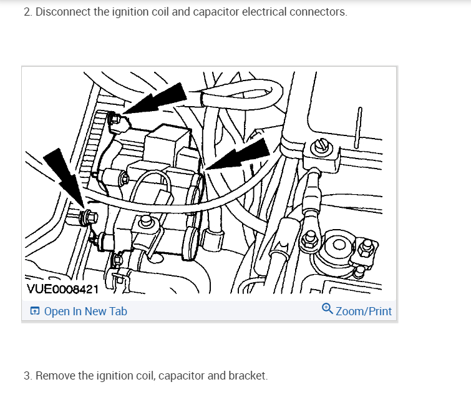Click the Open In New Tab icon

point(34,311)
